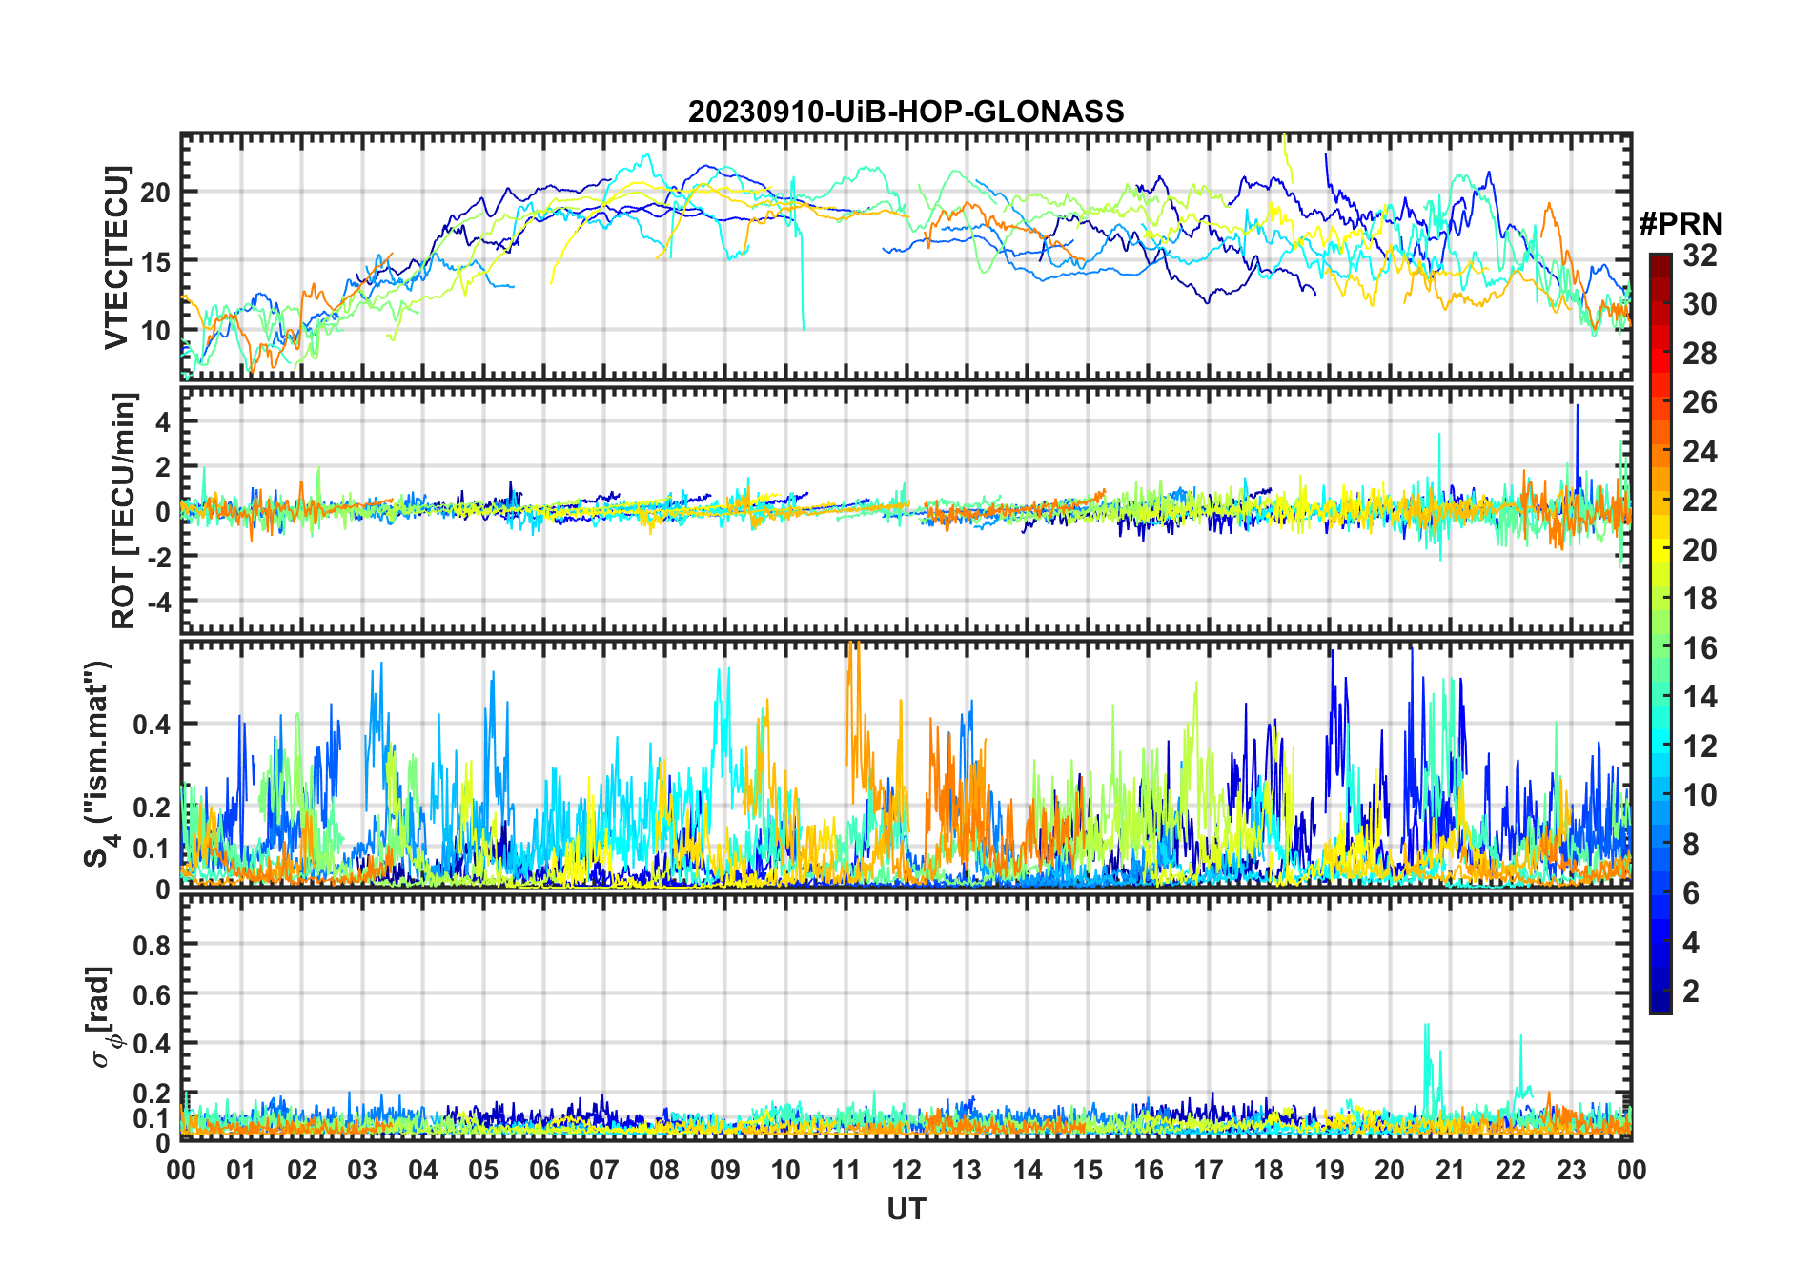The height and width of the screenshot is (1268, 1813).
Task: Click the dark red top of the colorbar
Action: tap(1660, 261)
